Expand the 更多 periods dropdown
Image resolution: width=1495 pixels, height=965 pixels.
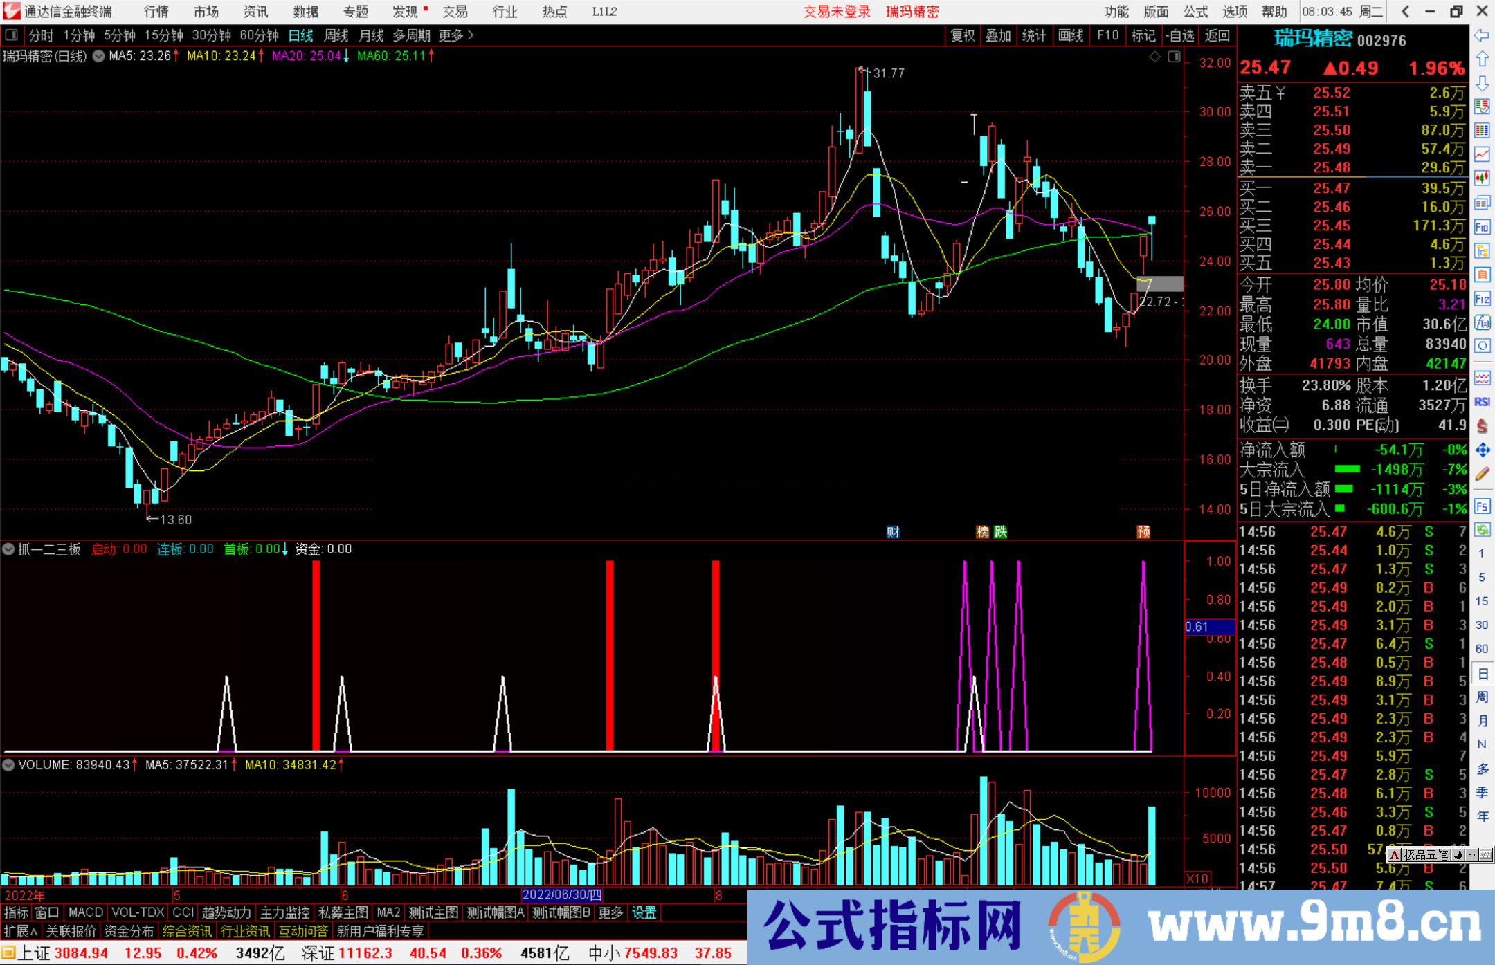455,35
